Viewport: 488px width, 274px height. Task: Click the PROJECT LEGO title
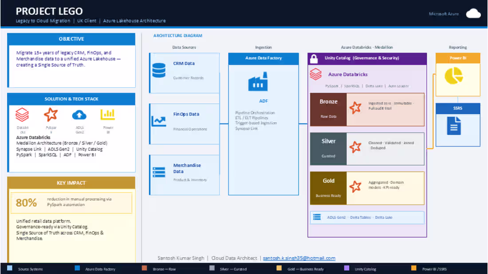click(x=49, y=11)
